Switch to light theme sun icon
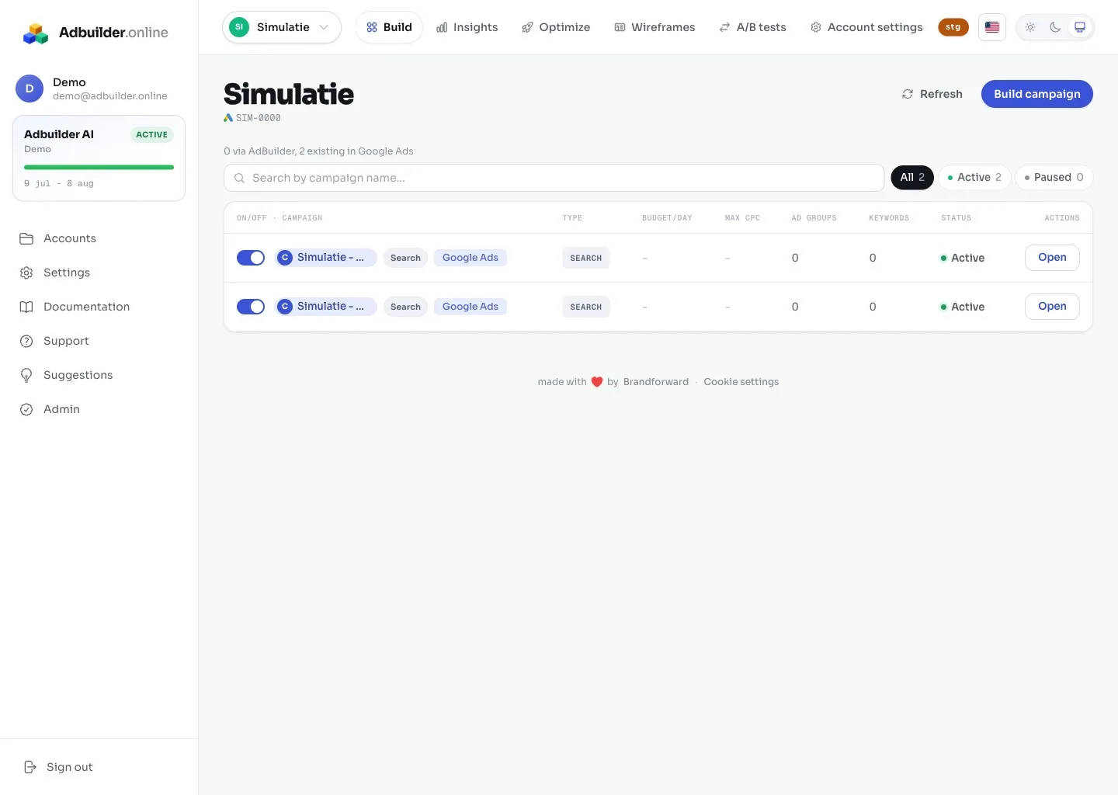This screenshot has height=795, width=1118. 1030,27
